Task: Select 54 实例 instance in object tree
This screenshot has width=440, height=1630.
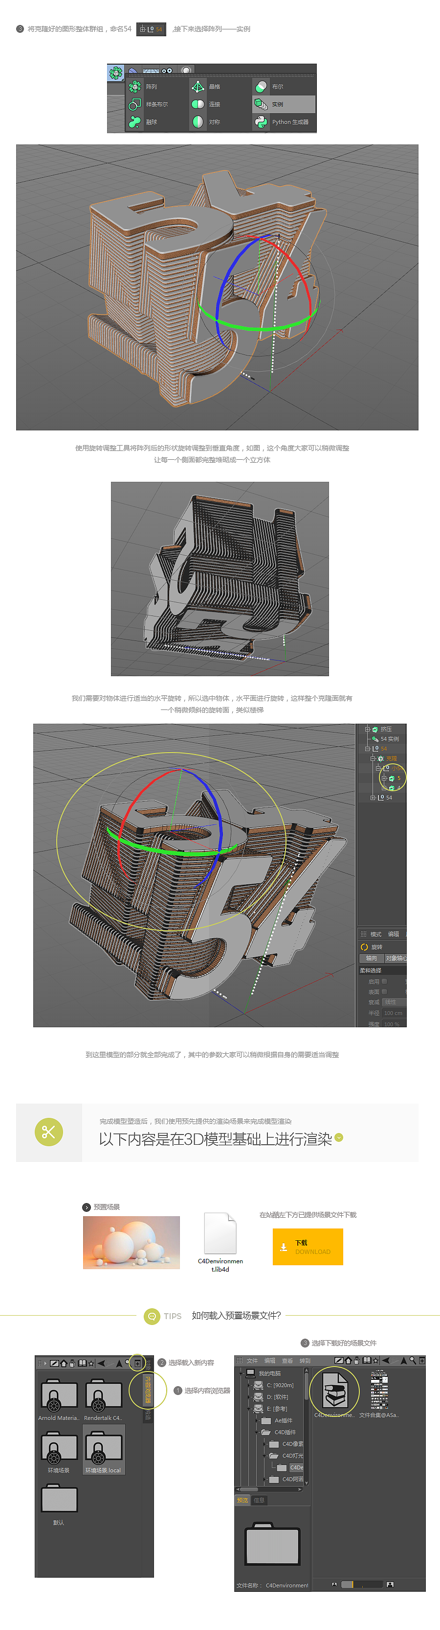Action: pyautogui.click(x=390, y=739)
